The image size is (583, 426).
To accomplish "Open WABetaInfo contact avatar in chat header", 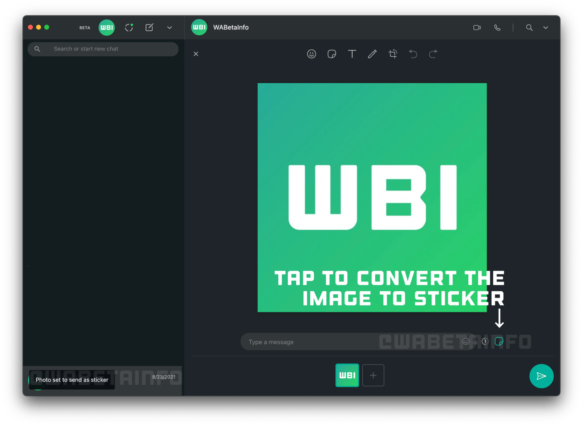I will pos(199,27).
